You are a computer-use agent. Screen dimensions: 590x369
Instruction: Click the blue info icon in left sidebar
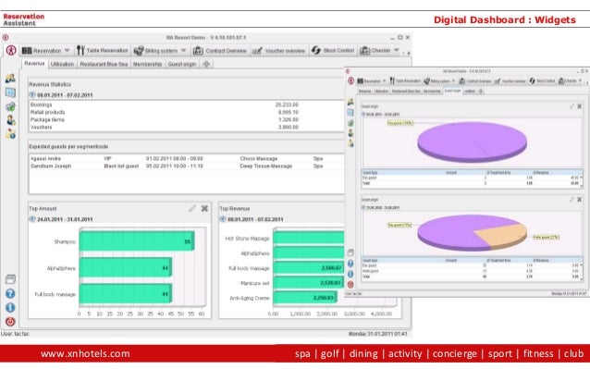10,308
